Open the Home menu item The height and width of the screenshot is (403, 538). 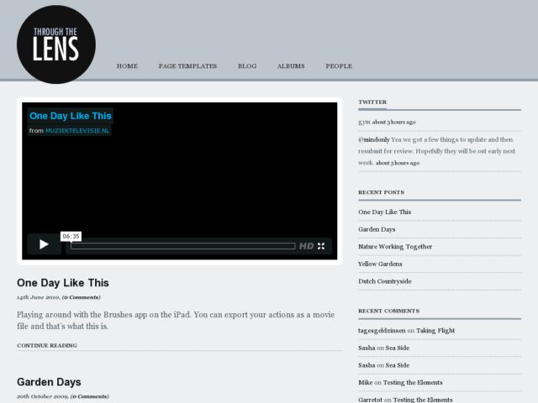click(127, 66)
